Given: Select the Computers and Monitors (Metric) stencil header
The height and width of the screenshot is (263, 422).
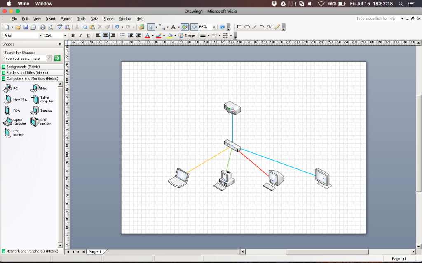Looking at the screenshot, I should pos(32,78).
